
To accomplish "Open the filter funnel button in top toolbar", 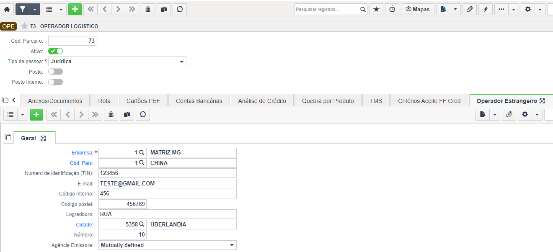I will 22,9.
